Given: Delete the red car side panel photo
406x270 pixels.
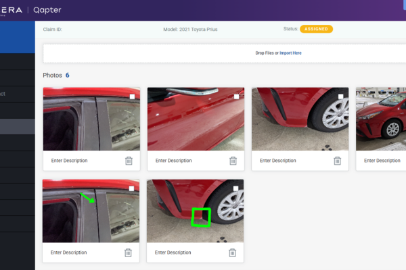Looking at the screenshot, I should pos(233,161).
